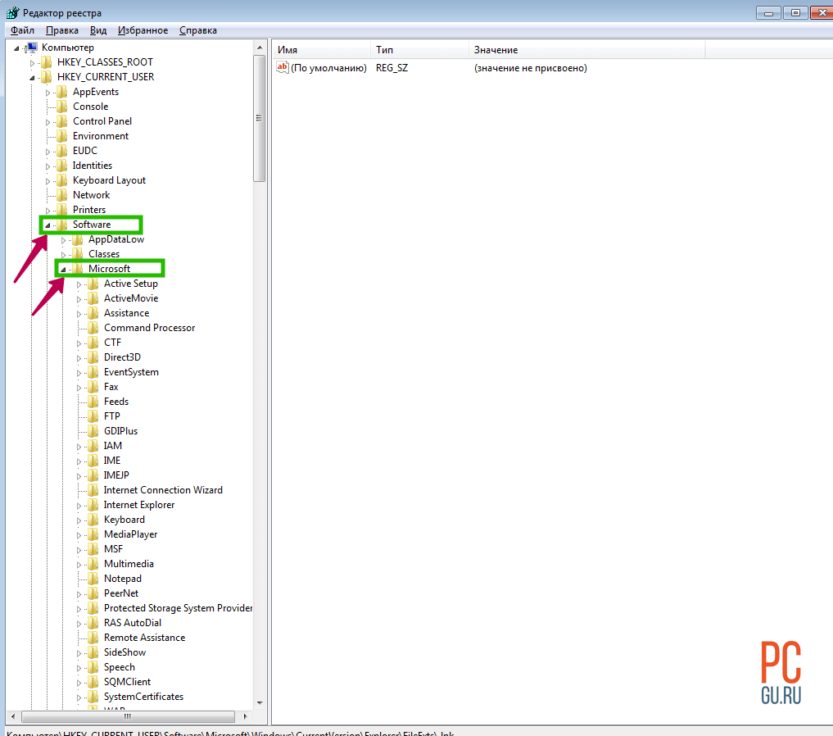Expand the HKEY_CLASSES_ROOT hive
This screenshot has width=833, height=736.
[x=33, y=63]
